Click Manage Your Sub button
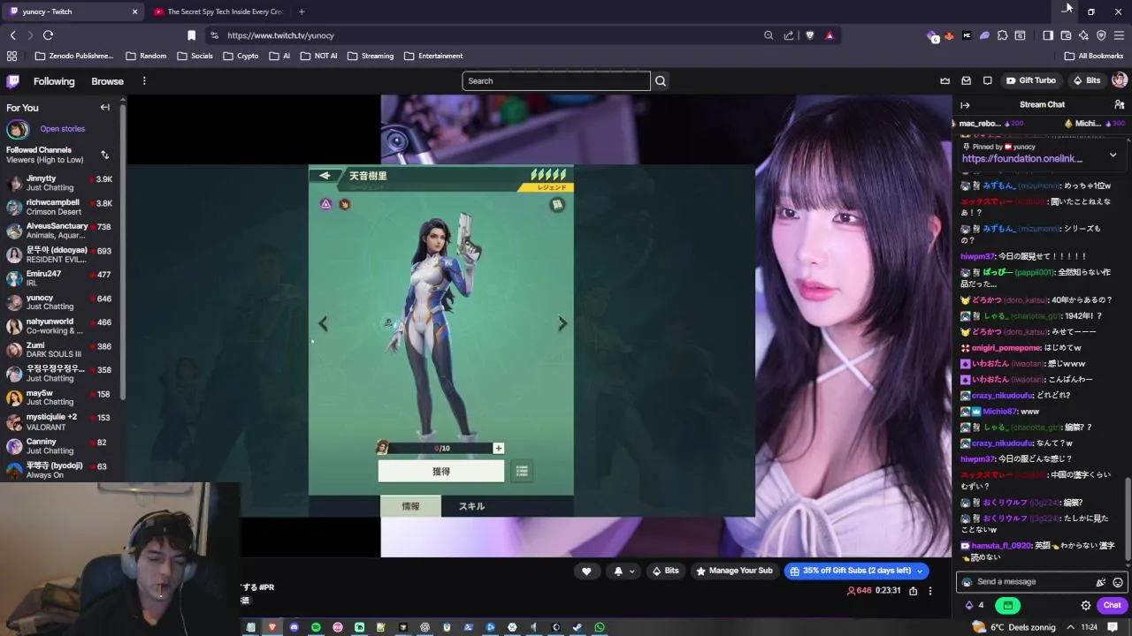Viewport: 1132px width, 636px height. coord(734,572)
